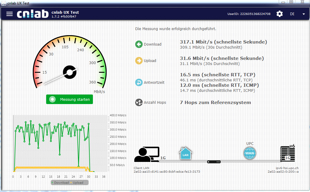Click the IPv6 reference server icon

coord(288,154)
